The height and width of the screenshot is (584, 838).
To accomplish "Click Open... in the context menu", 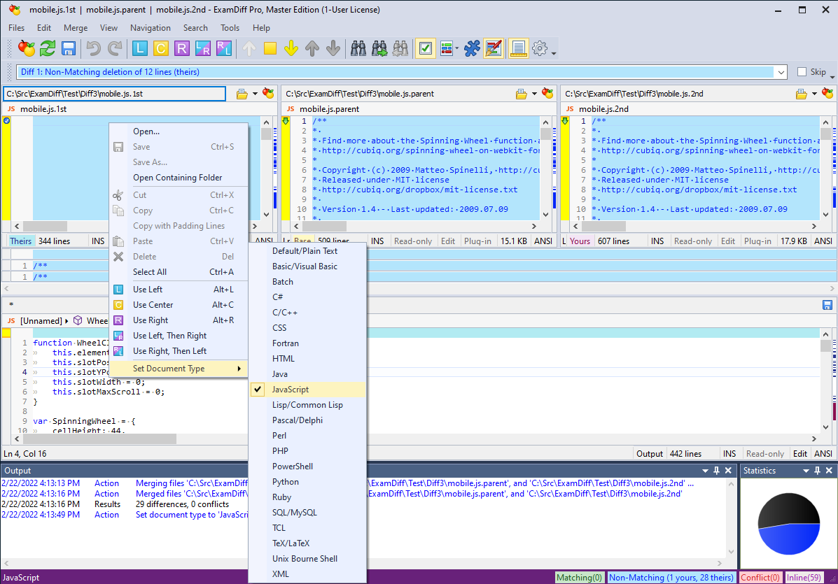I will pos(179,131).
